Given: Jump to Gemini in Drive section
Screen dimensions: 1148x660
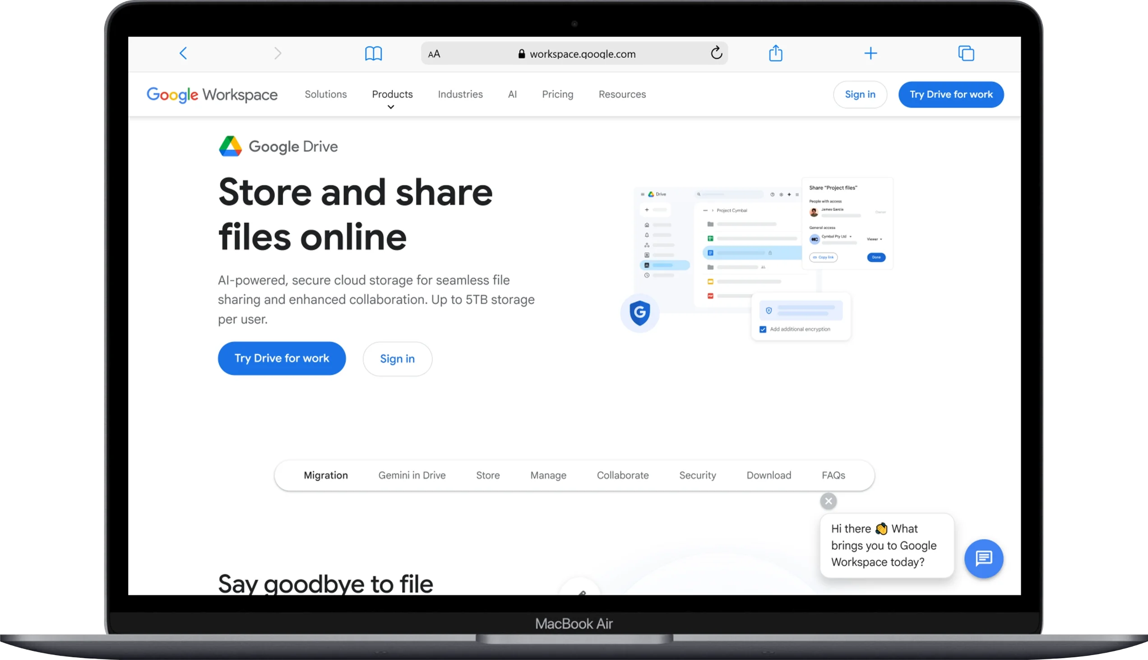Looking at the screenshot, I should pos(412,475).
